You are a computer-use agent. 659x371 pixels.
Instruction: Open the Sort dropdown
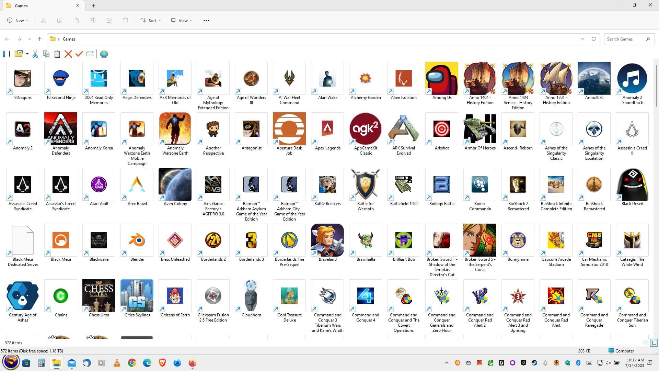(150, 20)
